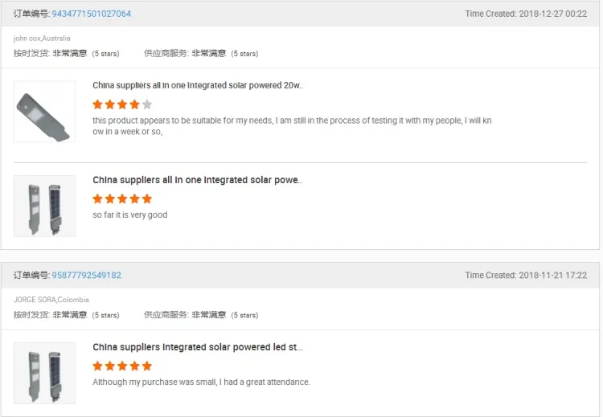The height and width of the screenshot is (417, 603).
Task: Click the Time Created 2018-12-27 00:22 text
Action: tap(526, 14)
